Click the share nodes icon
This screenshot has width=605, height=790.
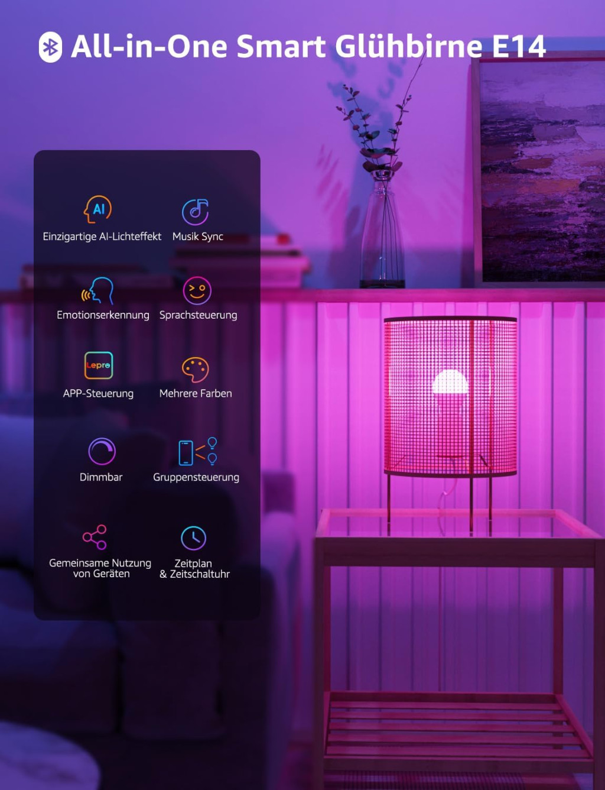tap(95, 537)
